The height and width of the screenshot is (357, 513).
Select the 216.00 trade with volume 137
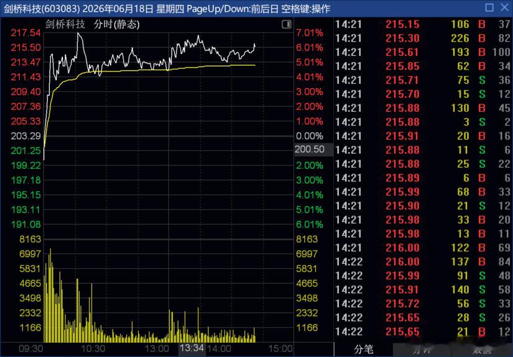click(422, 262)
